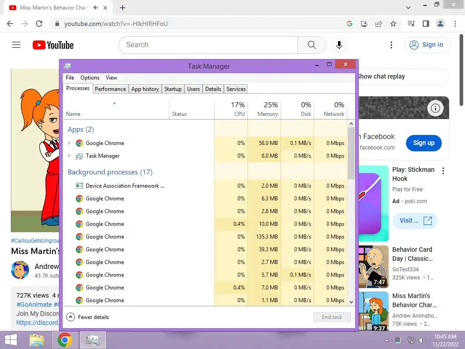Open File Explorer from taskbar

click(x=37, y=340)
